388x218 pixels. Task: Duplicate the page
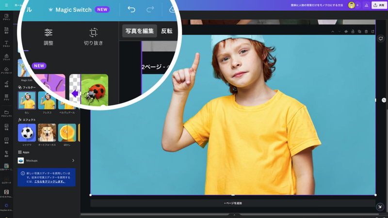(x=359, y=31)
